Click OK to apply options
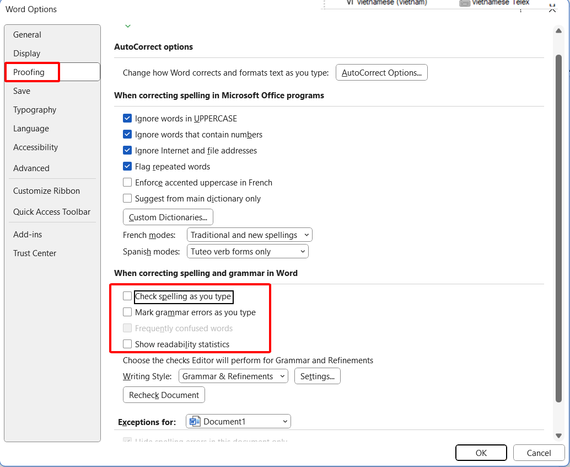The height and width of the screenshot is (467, 570). coord(481,453)
